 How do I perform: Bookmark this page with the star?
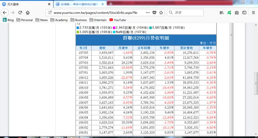pos(161,13)
